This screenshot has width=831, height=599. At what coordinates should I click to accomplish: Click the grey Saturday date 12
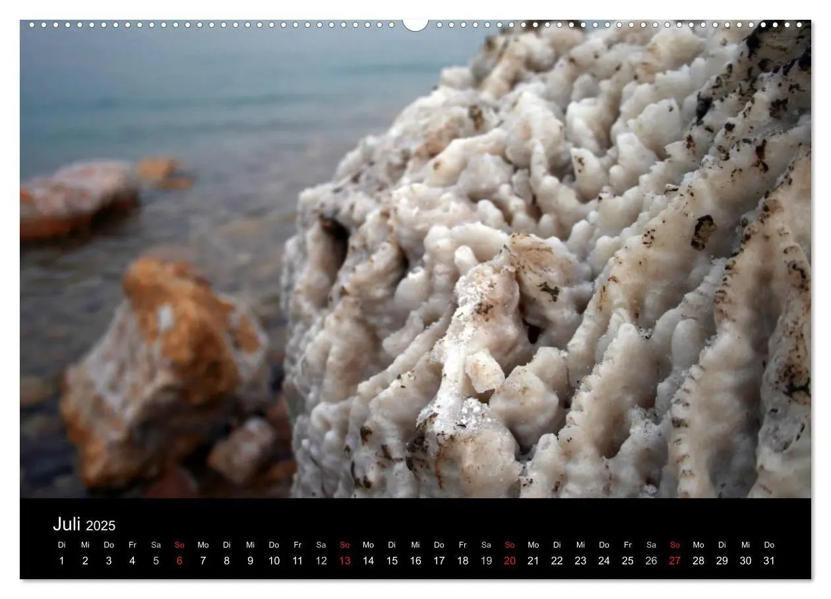[321, 561]
